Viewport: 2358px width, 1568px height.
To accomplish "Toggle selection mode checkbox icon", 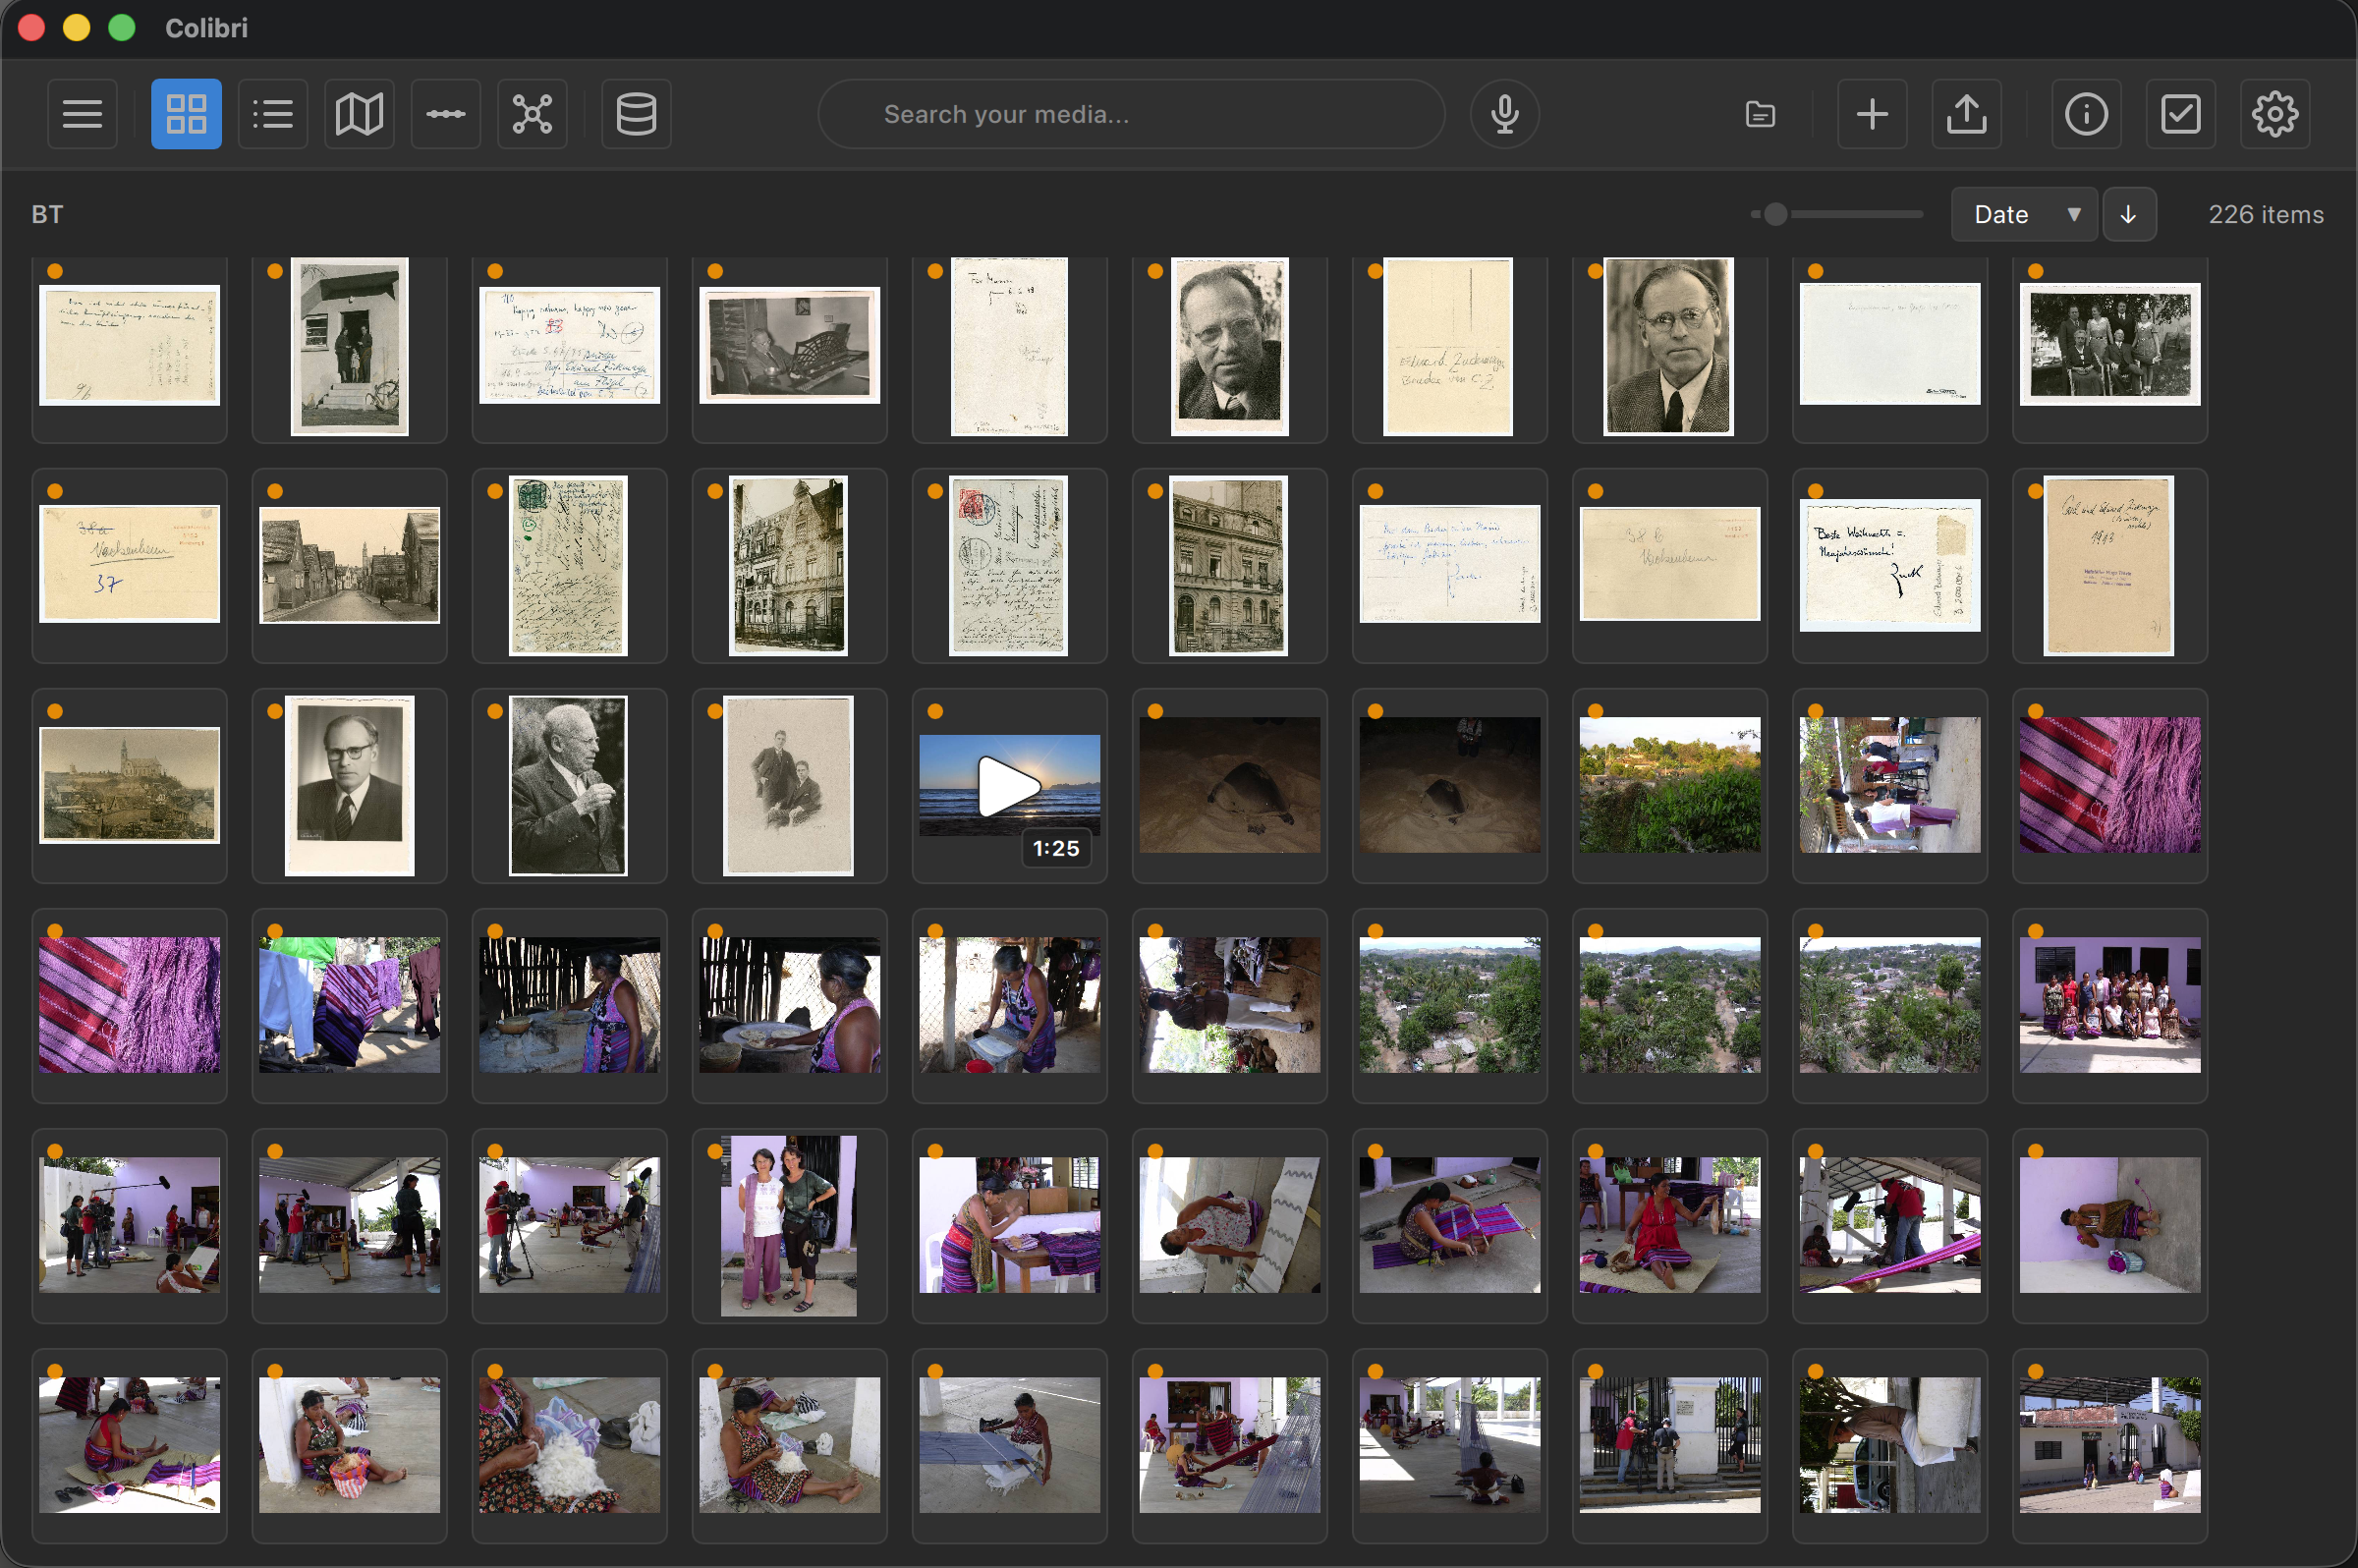I will coord(2180,114).
